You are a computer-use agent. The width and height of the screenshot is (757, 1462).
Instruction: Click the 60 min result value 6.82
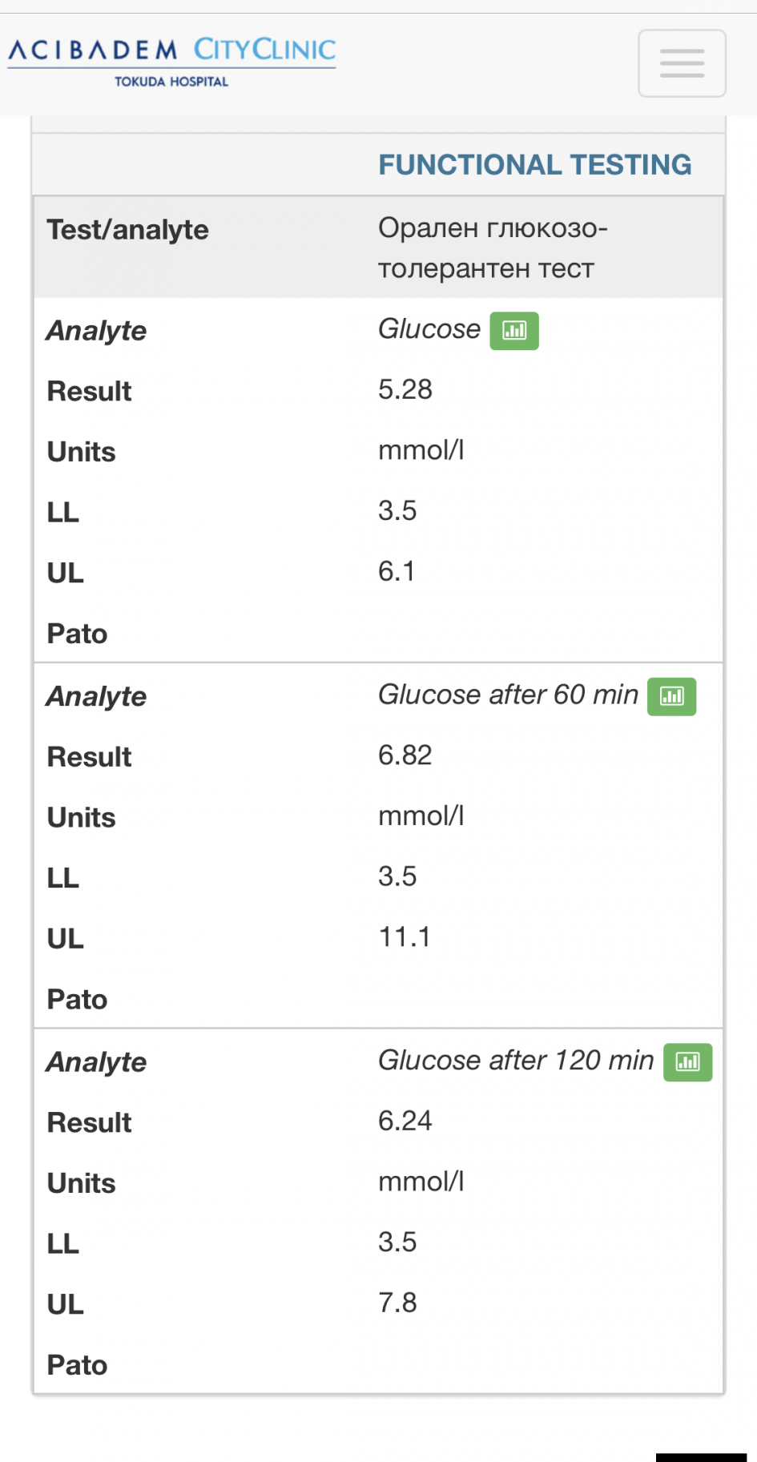point(405,755)
